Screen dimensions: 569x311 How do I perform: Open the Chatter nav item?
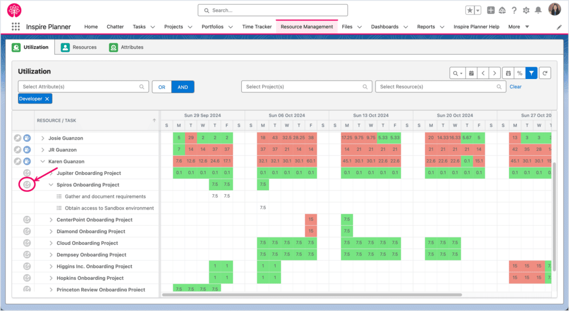(x=115, y=27)
